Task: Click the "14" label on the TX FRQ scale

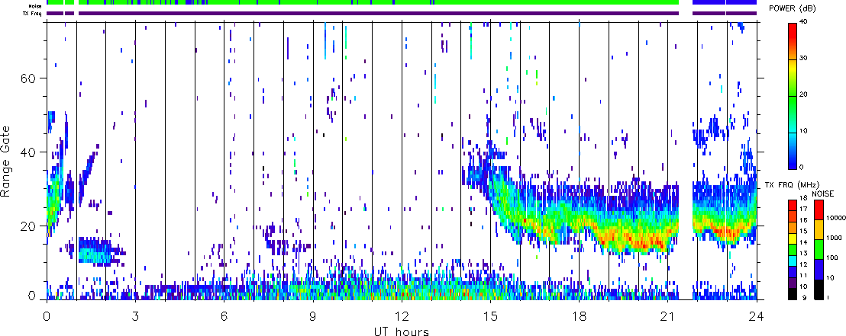Action: click(803, 242)
